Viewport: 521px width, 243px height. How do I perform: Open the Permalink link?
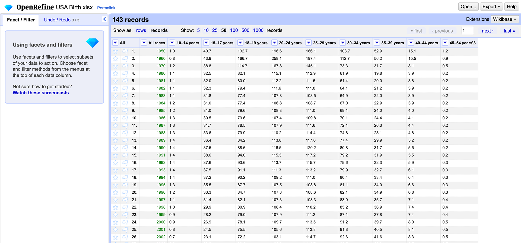point(106,8)
